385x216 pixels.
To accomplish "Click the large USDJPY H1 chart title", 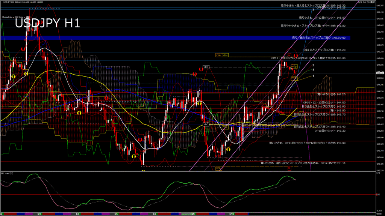I will 47,23.
